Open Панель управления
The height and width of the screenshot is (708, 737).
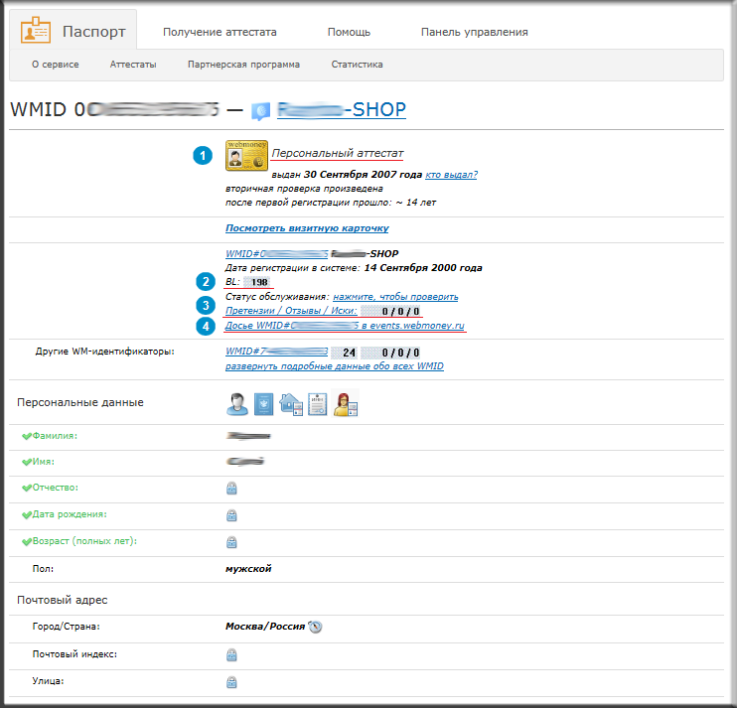click(474, 32)
